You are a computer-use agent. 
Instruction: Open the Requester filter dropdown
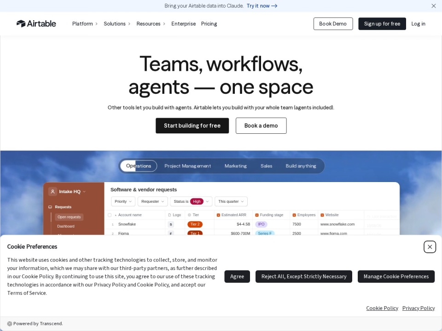(153, 201)
